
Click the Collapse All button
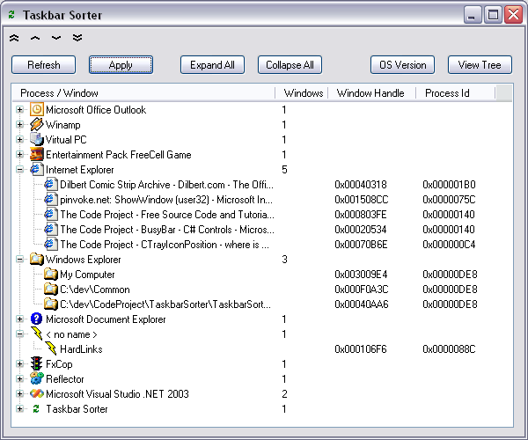(x=290, y=64)
